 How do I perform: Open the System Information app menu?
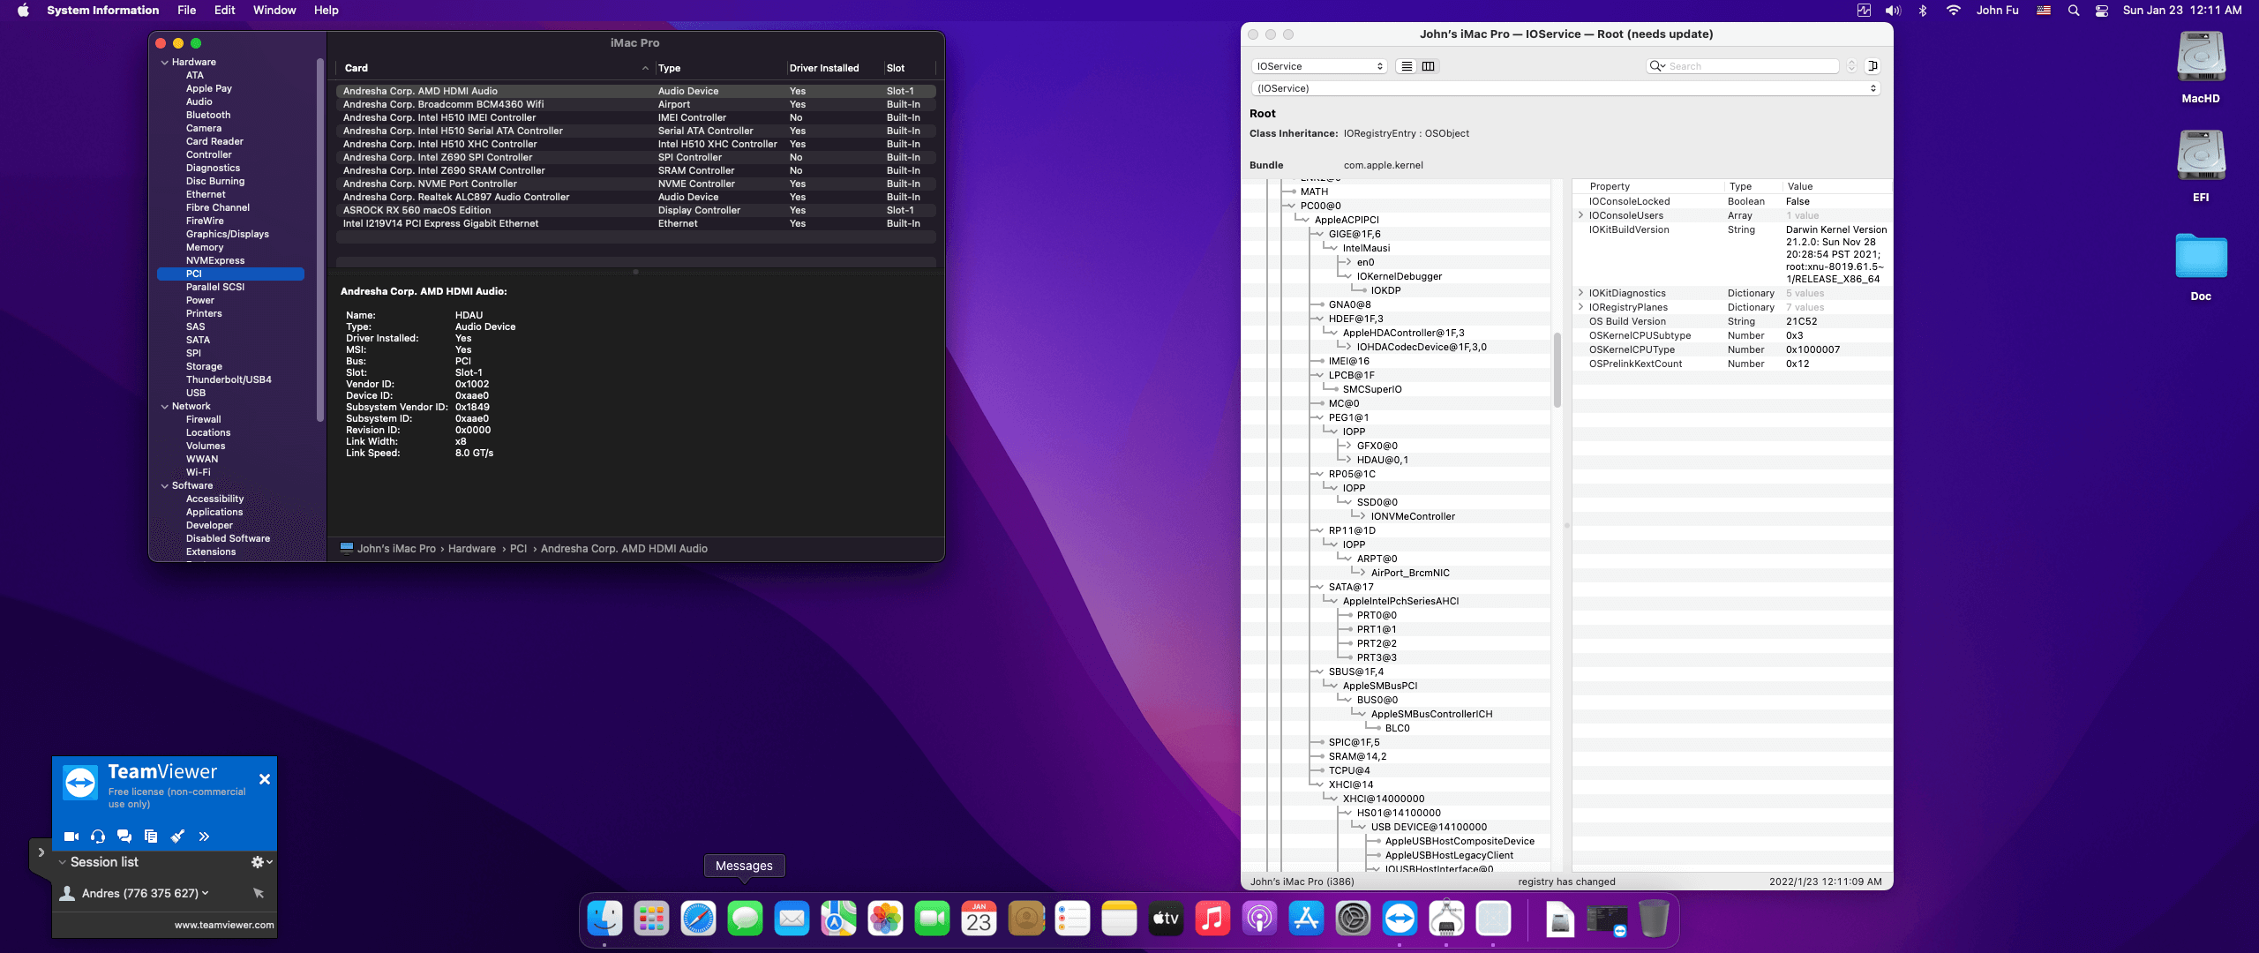pos(102,11)
